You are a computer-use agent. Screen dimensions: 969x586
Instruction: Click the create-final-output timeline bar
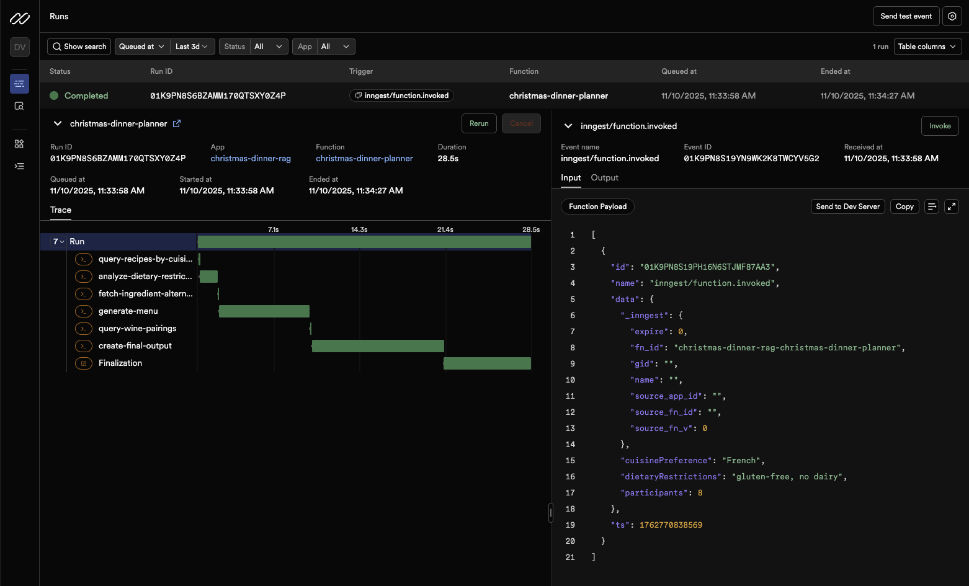tap(378, 346)
